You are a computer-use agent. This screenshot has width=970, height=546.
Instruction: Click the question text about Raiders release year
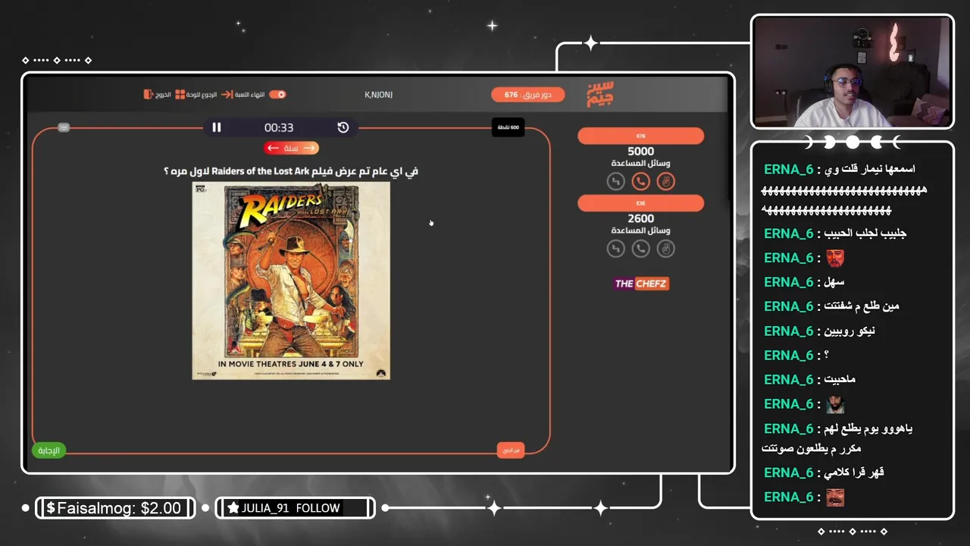[x=291, y=171]
